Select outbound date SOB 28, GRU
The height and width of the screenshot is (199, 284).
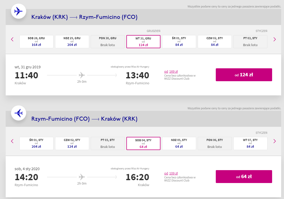coord(36,42)
